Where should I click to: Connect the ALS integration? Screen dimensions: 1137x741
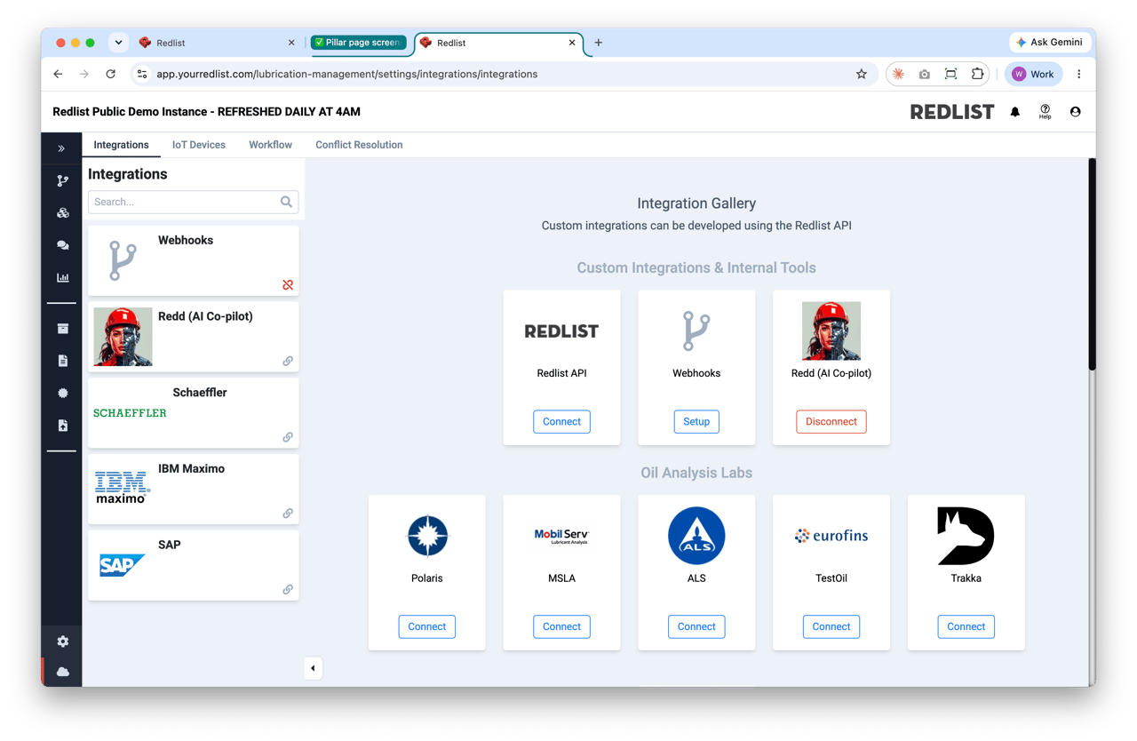[696, 627]
